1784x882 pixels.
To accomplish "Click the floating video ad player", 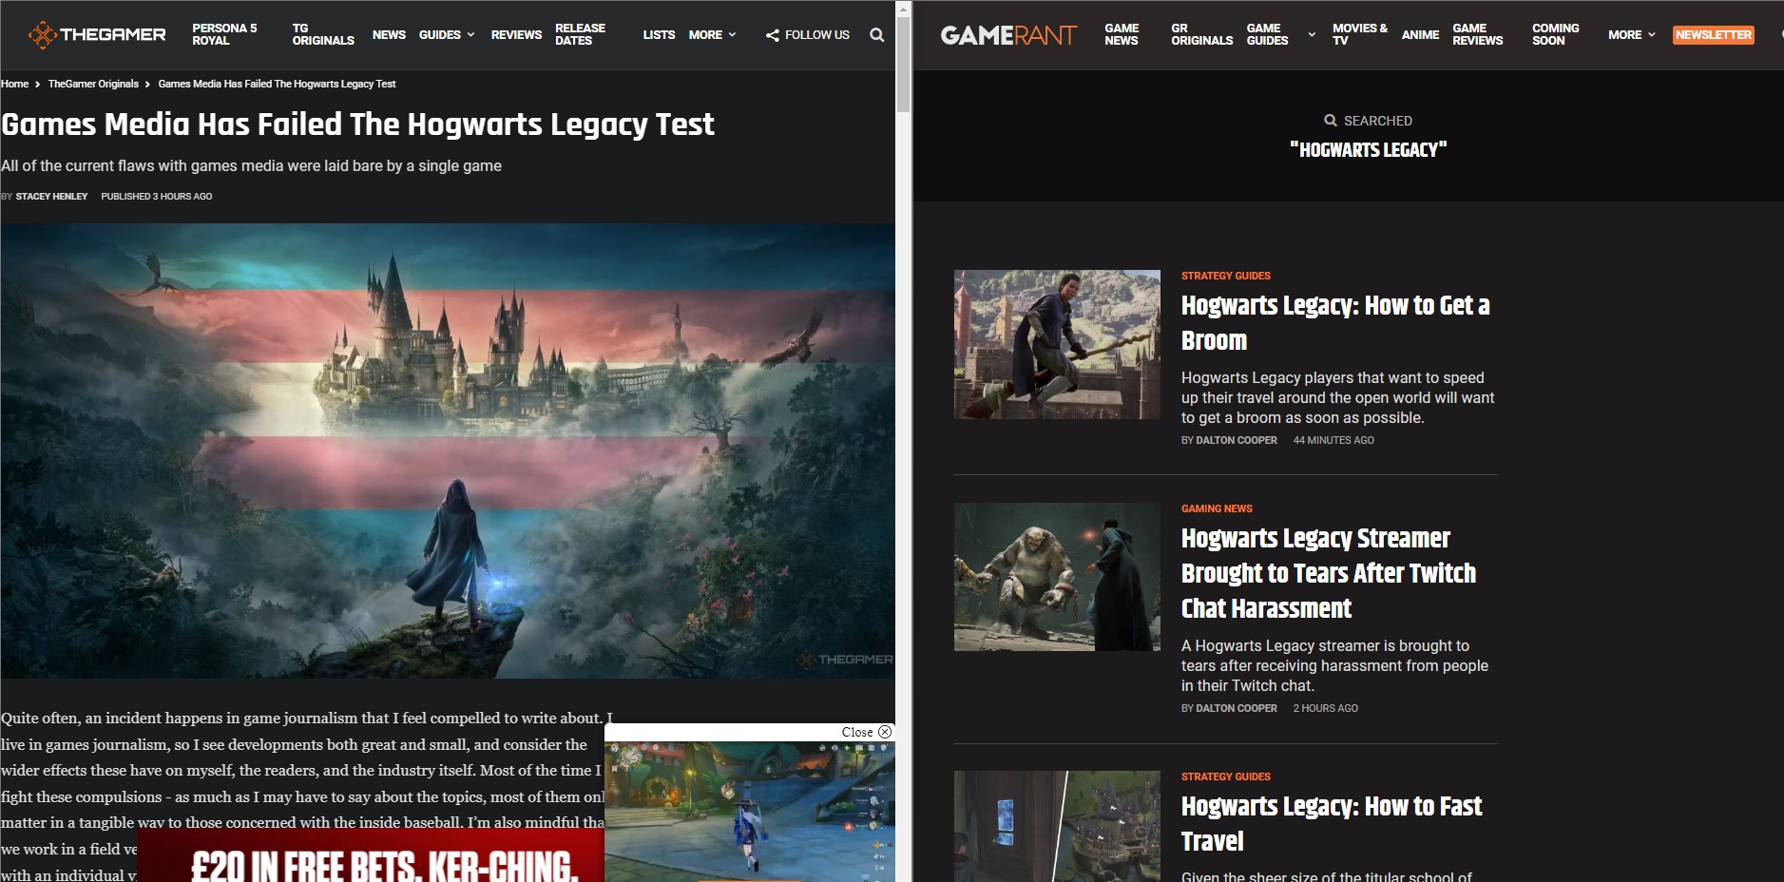I will pyautogui.click(x=749, y=812).
